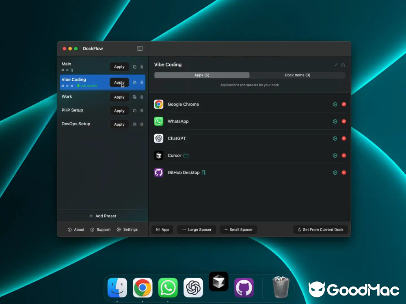Open Google Chrome in the Dock
406x304 pixels.
pos(143,288)
